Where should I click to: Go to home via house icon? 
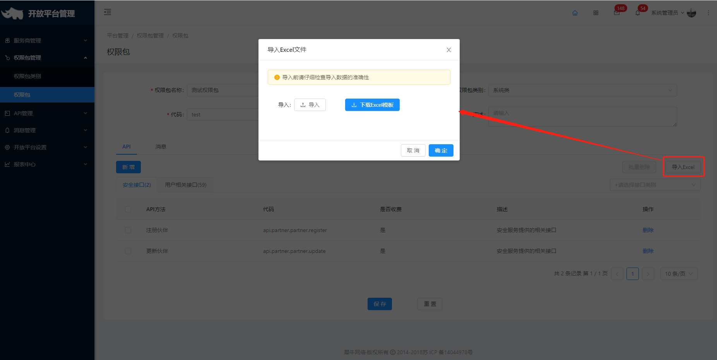point(575,13)
